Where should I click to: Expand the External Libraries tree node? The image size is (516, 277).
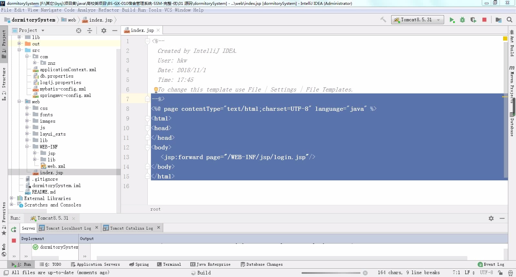coord(12,198)
